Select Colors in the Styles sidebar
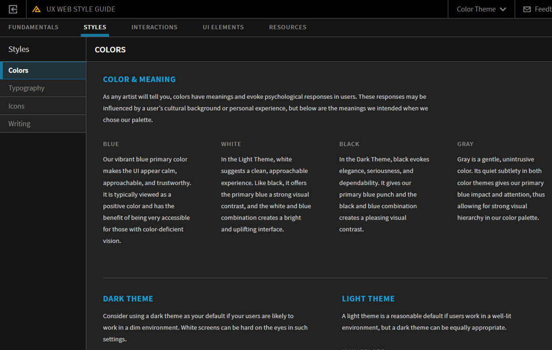Image resolution: width=552 pixels, height=350 pixels. click(43, 70)
